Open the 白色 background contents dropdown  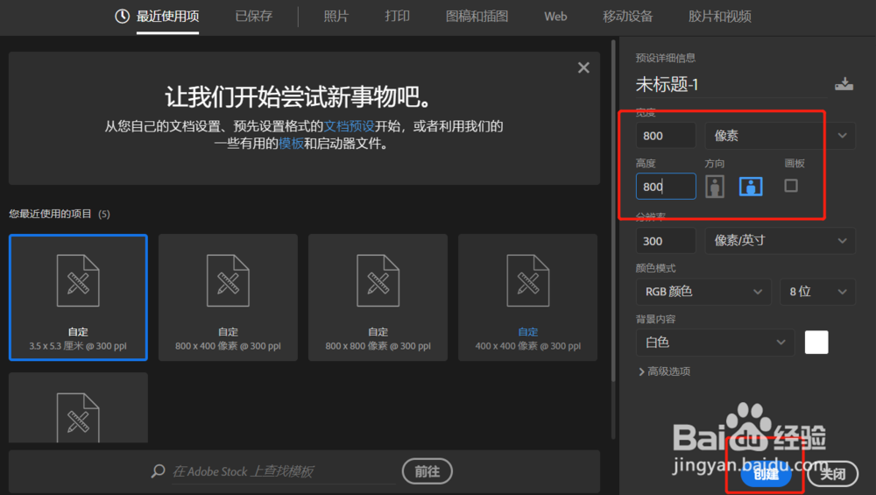(x=715, y=343)
